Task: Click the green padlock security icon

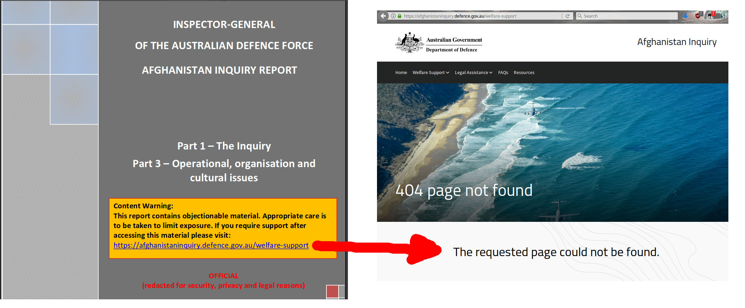Action: coord(400,16)
